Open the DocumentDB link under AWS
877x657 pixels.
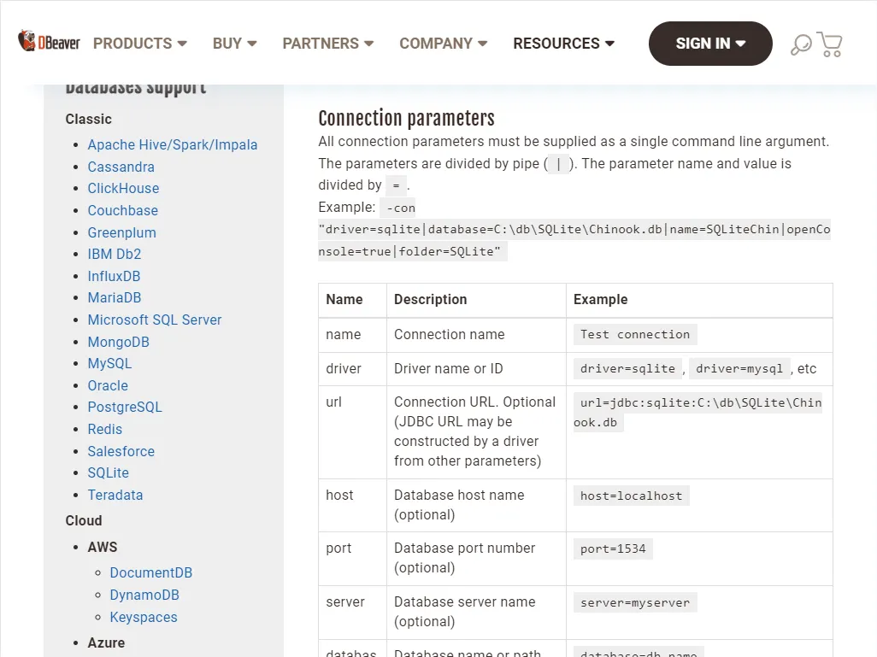tap(151, 572)
